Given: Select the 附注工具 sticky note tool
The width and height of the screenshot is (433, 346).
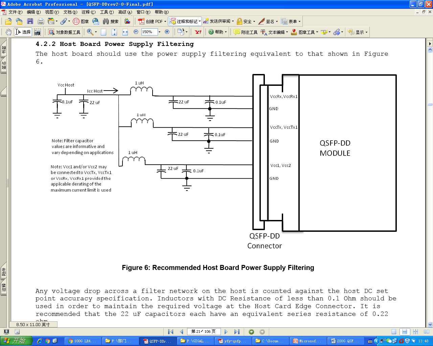Looking at the screenshot, I should click(x=246, y=32).
